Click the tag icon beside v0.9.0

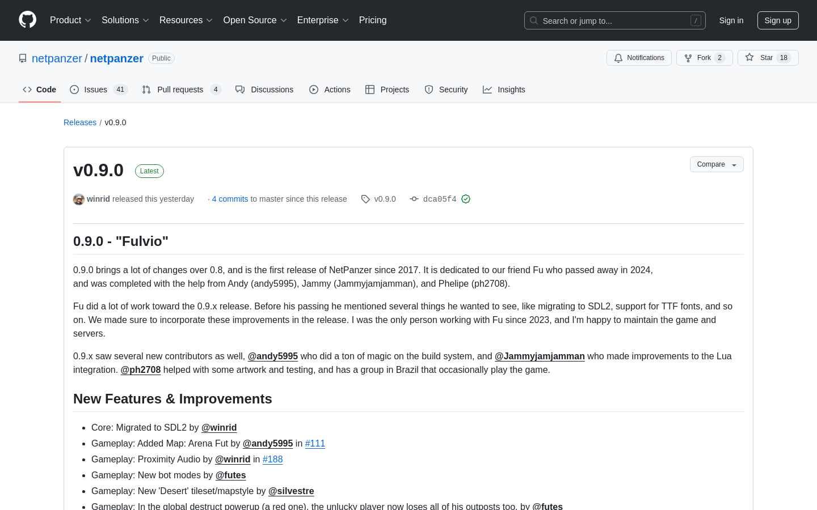pyautogui.click(x=365, y=199)
